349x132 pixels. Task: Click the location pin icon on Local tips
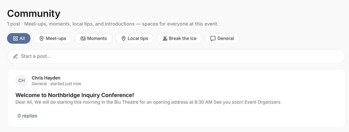tap(123, 38)
